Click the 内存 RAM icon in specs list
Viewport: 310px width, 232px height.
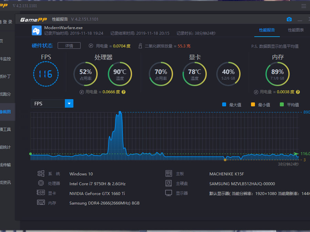pos(41,202)
